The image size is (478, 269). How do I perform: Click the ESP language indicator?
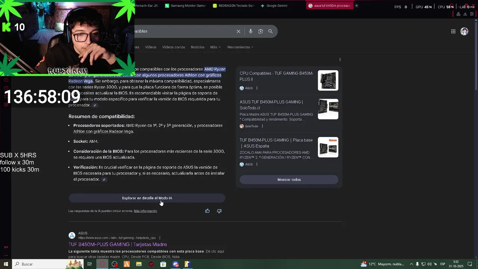tap(443, 264)
